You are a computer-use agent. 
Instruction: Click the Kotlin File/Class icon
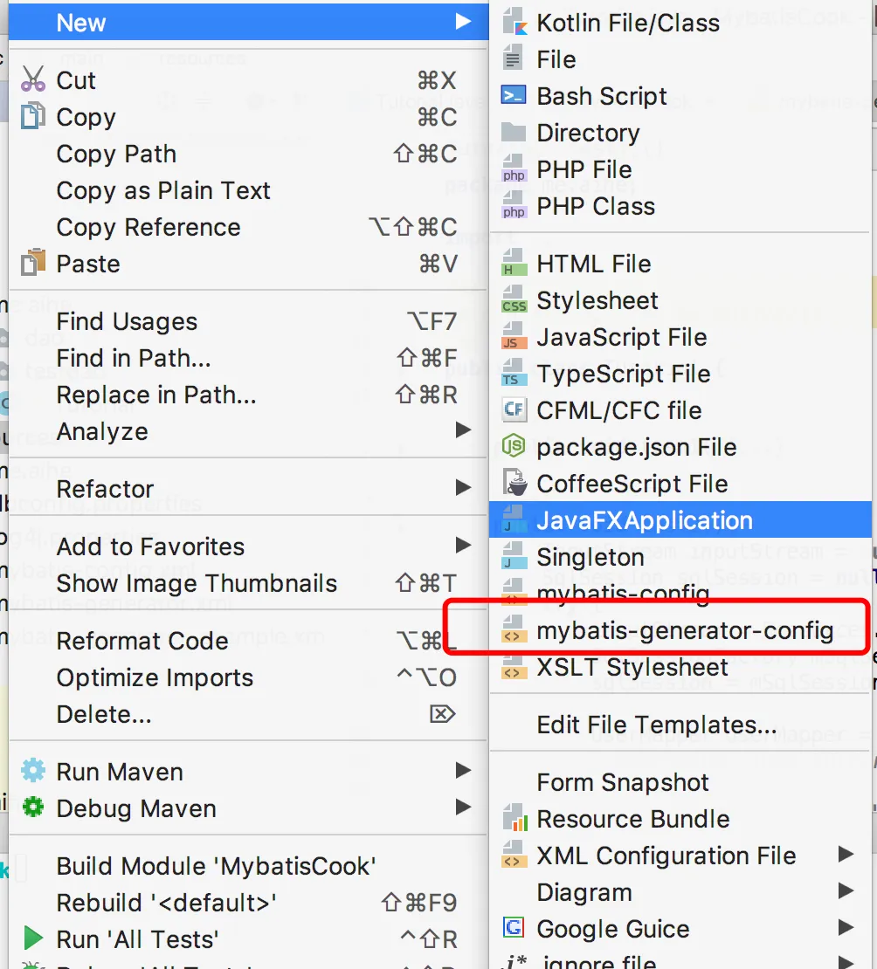[x=514, y=22]
